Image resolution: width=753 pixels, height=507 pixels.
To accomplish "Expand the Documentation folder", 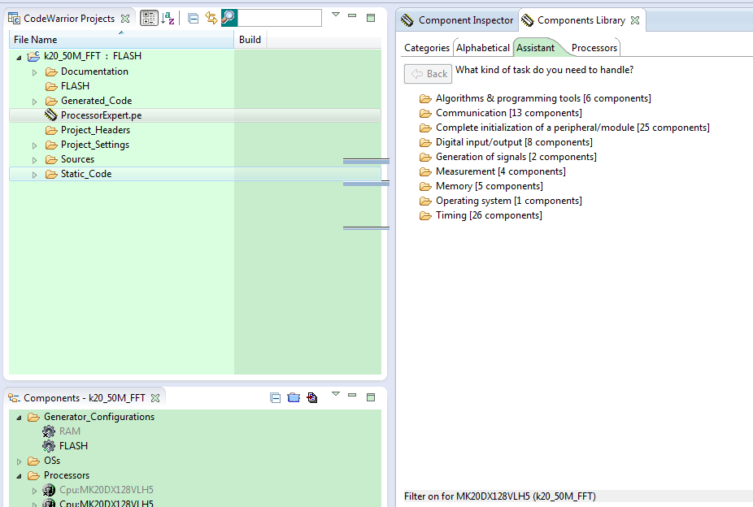I will pos(35,72).
